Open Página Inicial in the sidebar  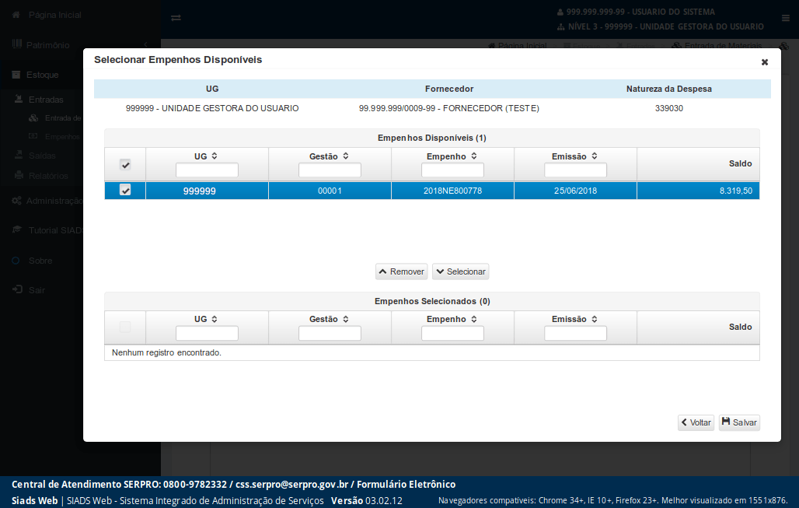(x=54, y=15)
